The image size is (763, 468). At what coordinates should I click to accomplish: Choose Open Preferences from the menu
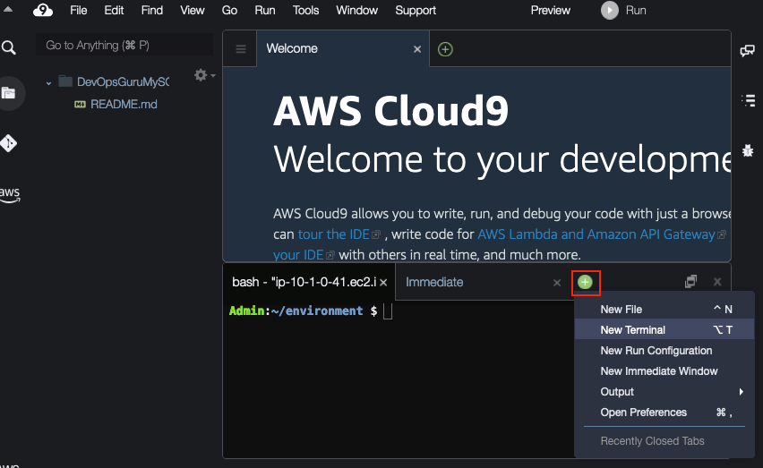tap(664, 413)
